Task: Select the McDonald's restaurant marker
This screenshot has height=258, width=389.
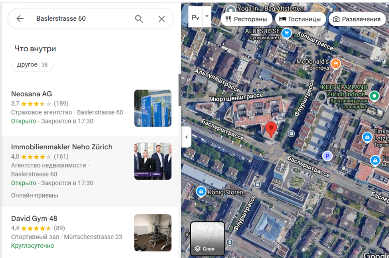Action: [x=335, y=64]
